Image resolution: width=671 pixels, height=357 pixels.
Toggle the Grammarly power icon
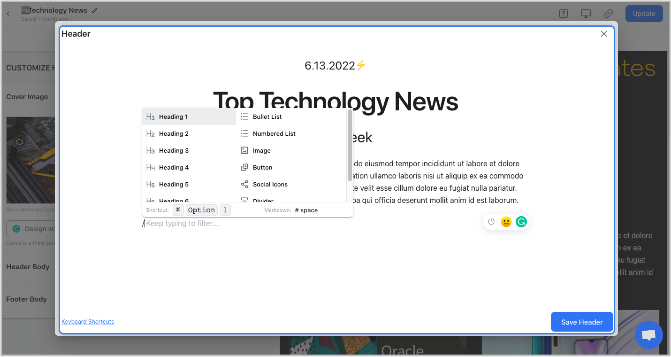click(491, 222)
